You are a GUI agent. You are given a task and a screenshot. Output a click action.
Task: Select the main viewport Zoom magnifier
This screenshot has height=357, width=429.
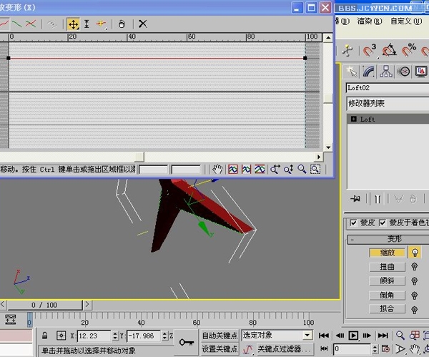tap(400, 336)
